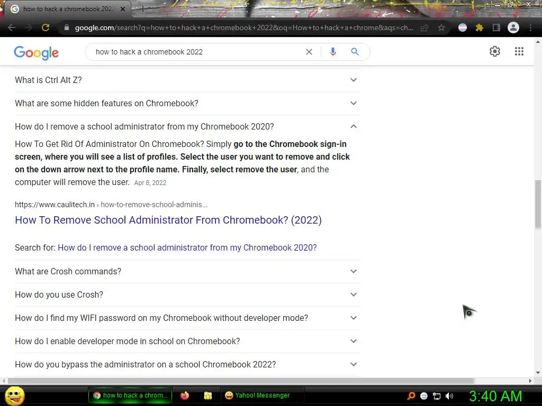Viewport: 542px width, 406px height.
Task: Expand 'How do you use Crosh?'
Action: pyautogui.click(x=187, y=294)
